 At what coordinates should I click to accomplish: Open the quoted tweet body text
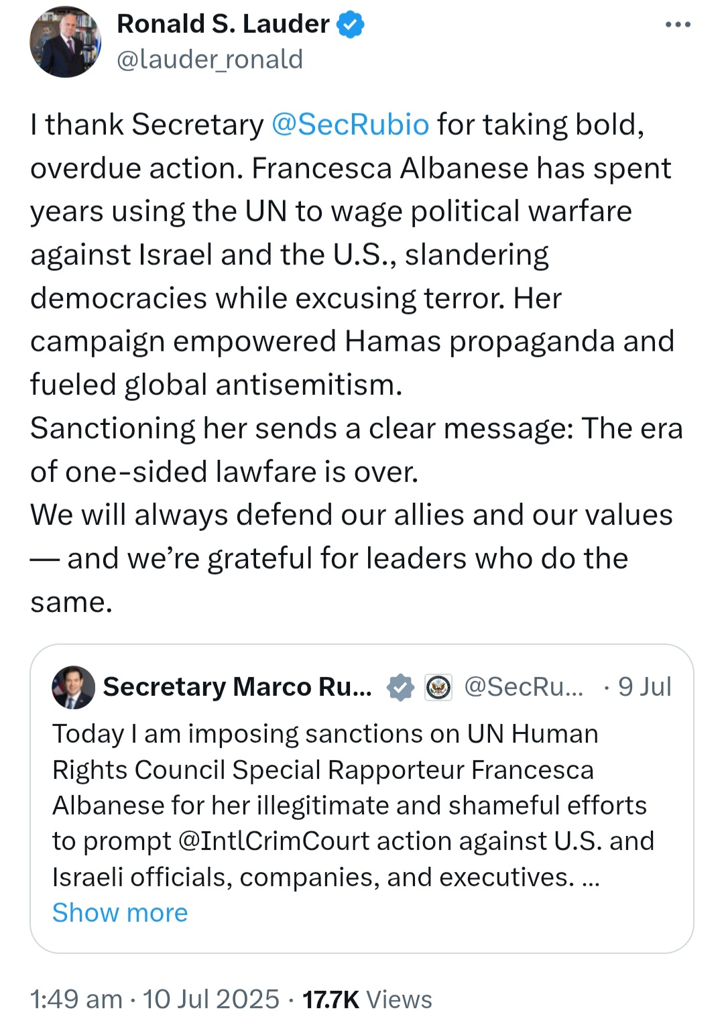(353, 805)
